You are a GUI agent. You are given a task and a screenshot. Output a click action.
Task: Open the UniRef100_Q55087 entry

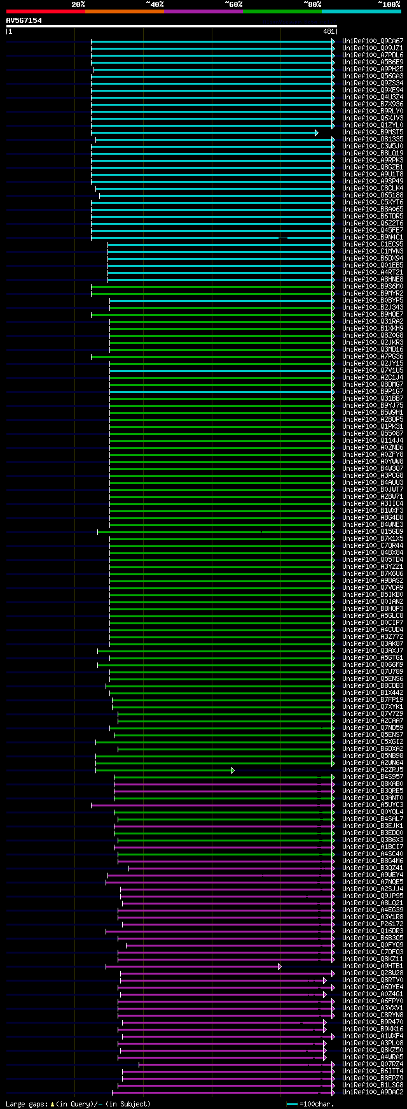click(373, 434)
